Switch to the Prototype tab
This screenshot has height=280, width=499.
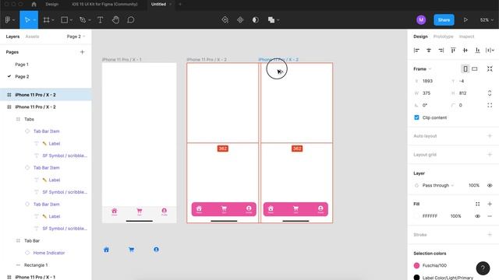tap(443, 37)
